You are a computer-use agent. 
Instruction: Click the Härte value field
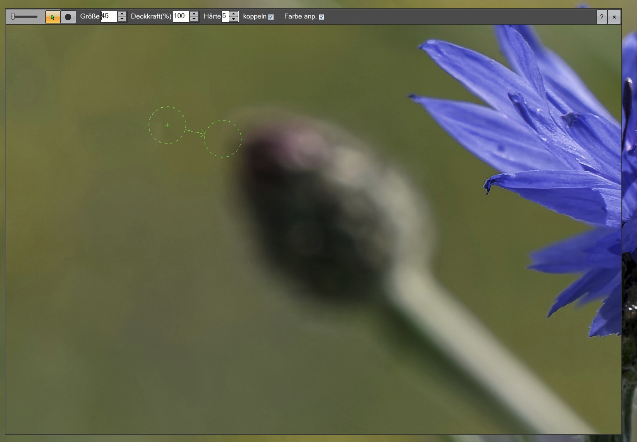(225, 16)
